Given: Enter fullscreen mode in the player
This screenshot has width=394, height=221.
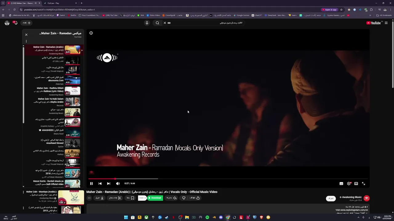Looking at the screenshot, I should click(x=364, y=184).
